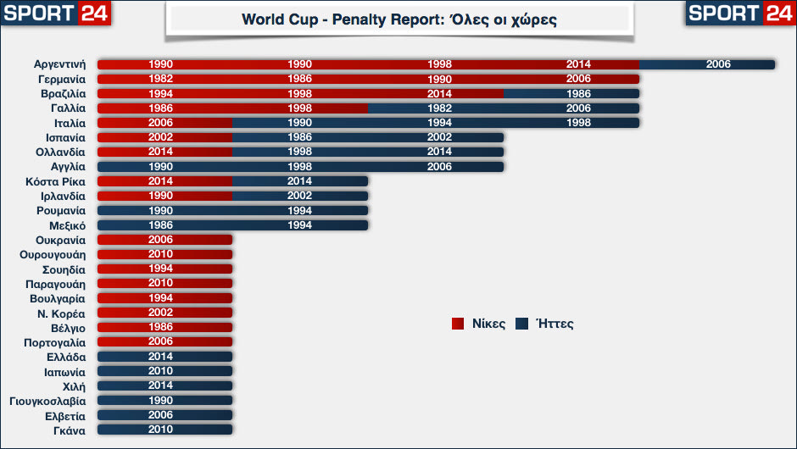Image resolution: width=797 pixels, height=449 pixels.
Task: Click Αγγλία's 2006 loss segment
Action: (439, 167)
